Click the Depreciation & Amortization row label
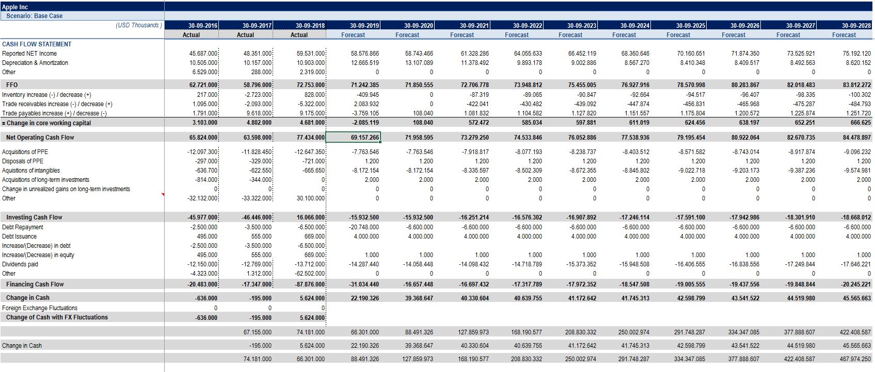Viewport: 875px width, 372px height. point(35,63)
